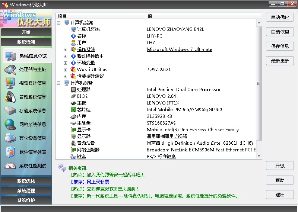Screen dimensions: 298x212
Task: Open the 系统清理 sidebar section
Action: point(26,190)
